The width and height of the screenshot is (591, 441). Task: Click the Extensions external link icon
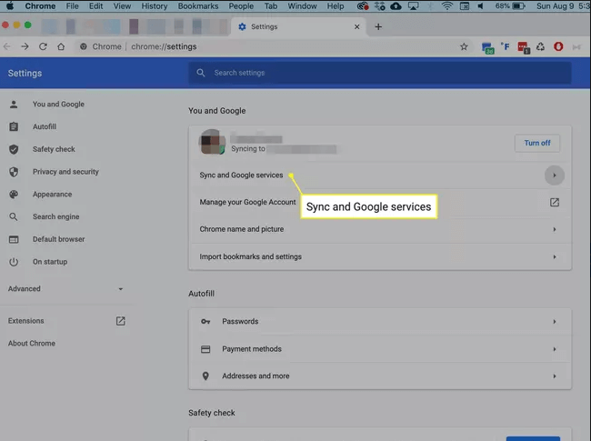tap(121, 321)
